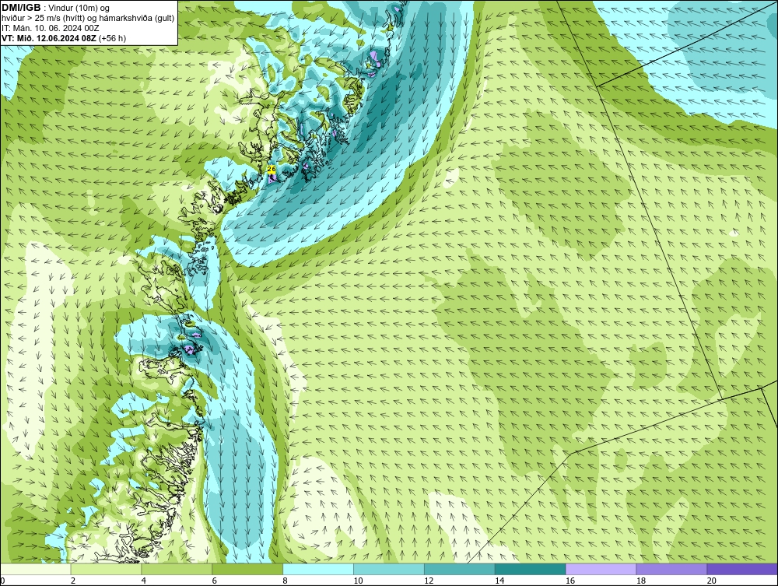Image resolution: width=778 pixels, height=586 pixels.
Task: Click the legend swatch for 10–12 m/s
Action: (389, 569)
